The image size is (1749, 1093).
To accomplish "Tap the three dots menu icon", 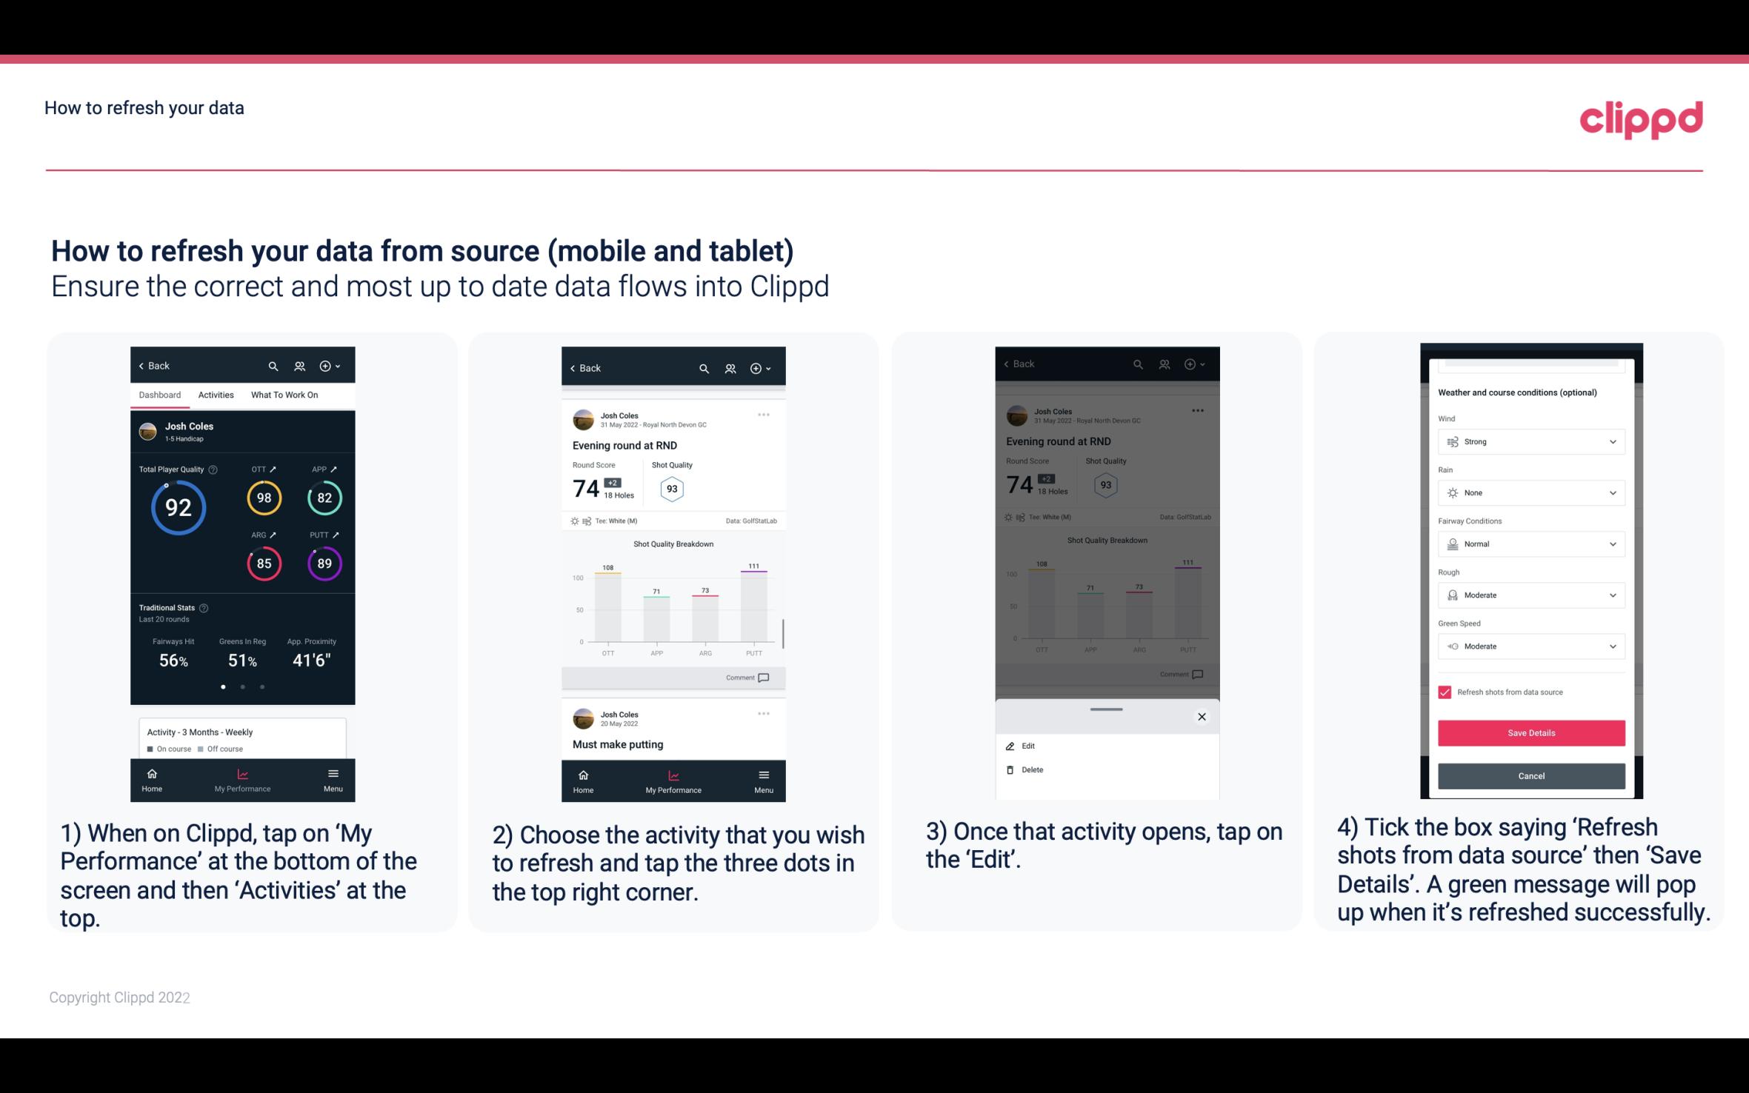I will (x=763, y=415).
